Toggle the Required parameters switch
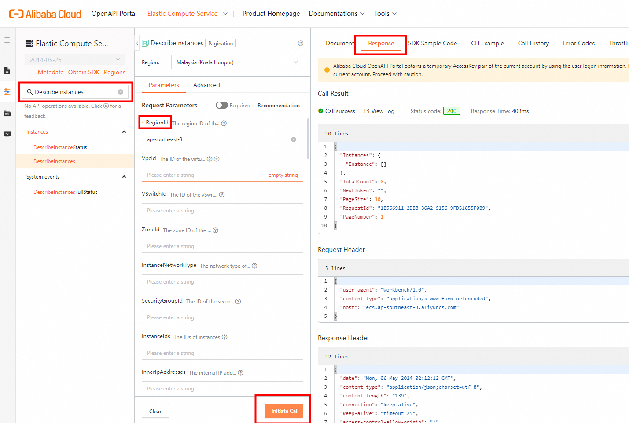Screen dimensions: 629x423 [222, 106]
